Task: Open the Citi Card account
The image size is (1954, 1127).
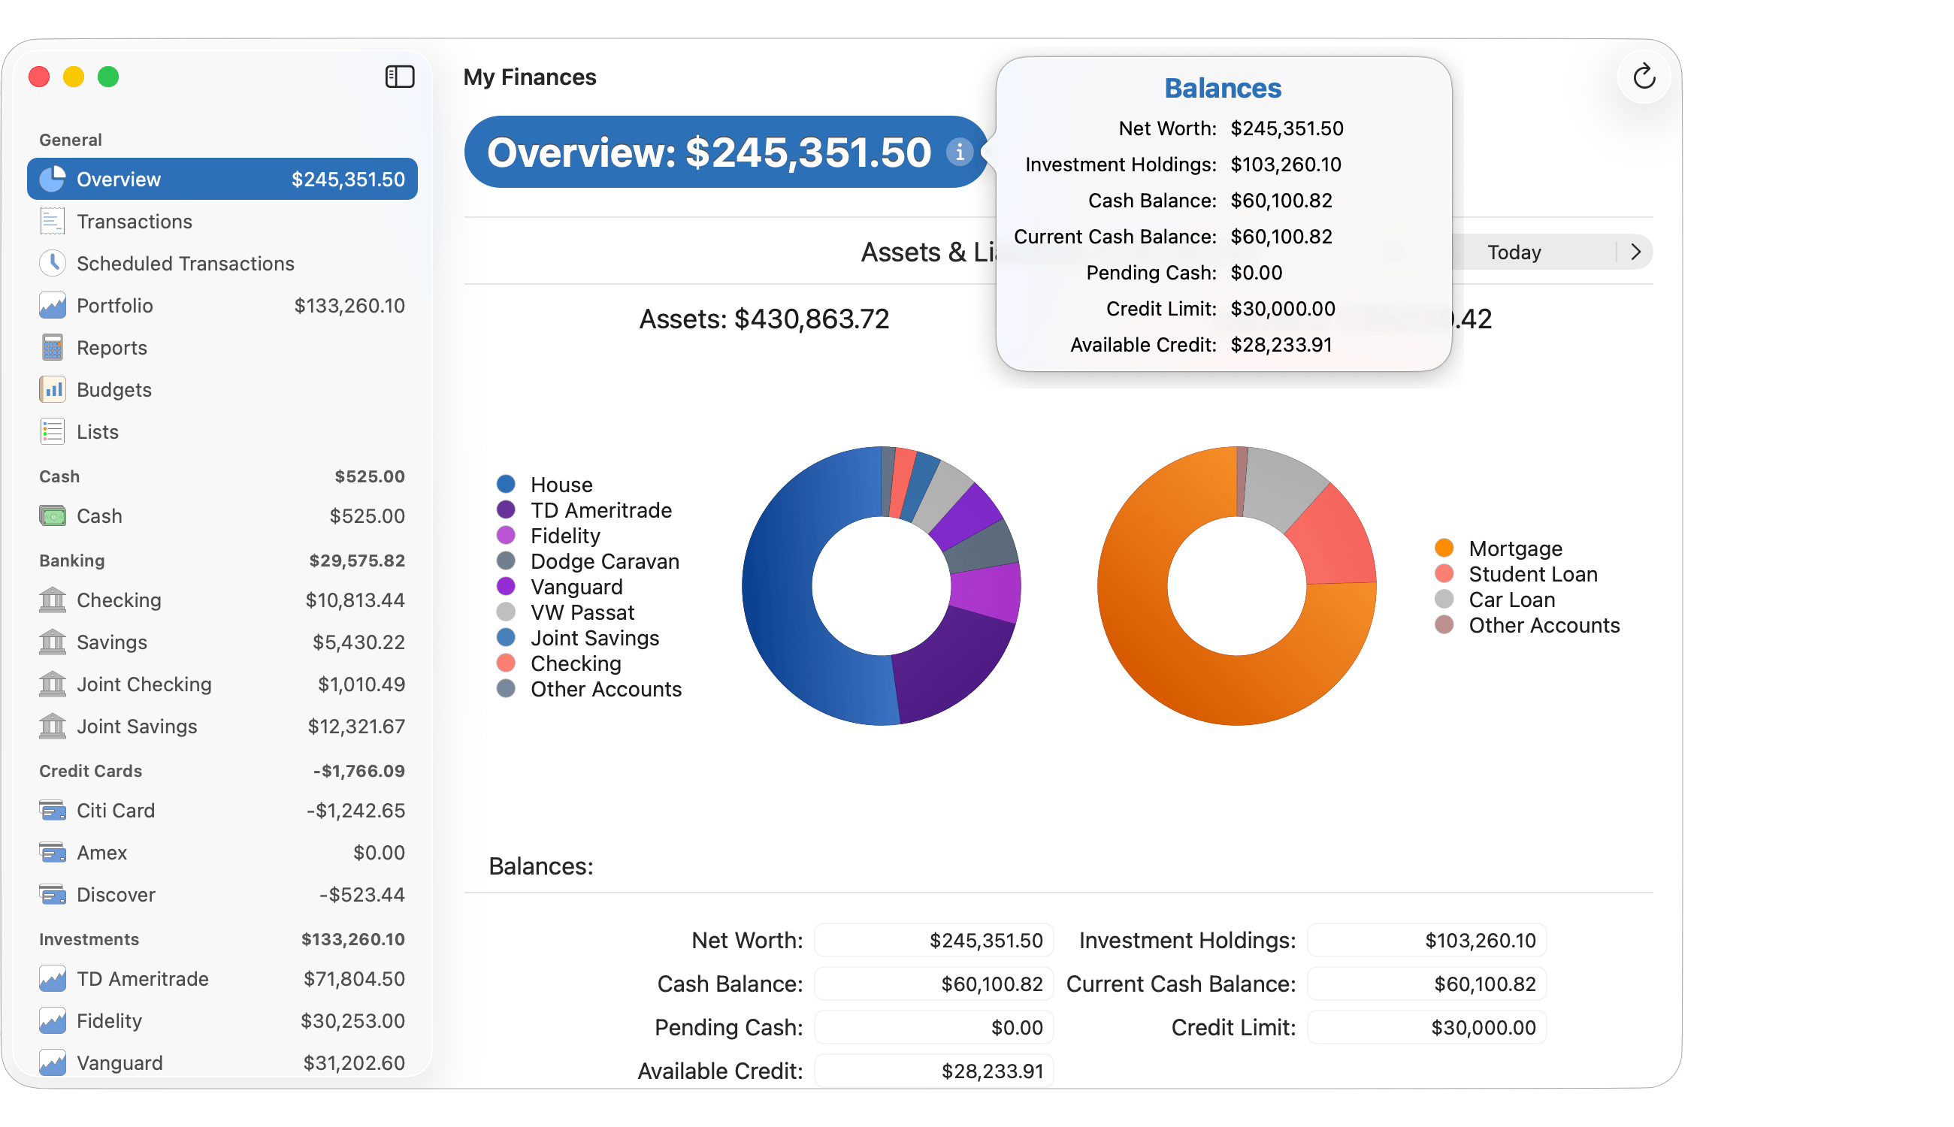Action: pos(115,811)
